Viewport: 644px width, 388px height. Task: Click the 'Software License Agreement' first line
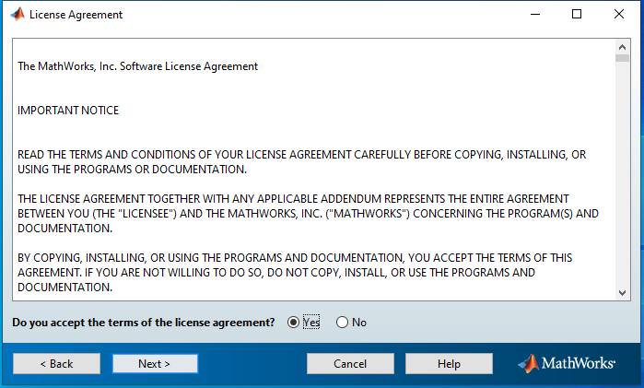pos(138,66)
